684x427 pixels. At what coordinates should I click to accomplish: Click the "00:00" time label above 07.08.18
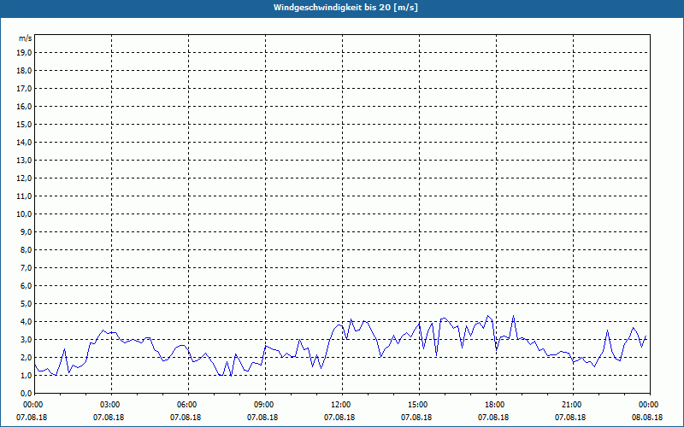(x=32, y=405)
